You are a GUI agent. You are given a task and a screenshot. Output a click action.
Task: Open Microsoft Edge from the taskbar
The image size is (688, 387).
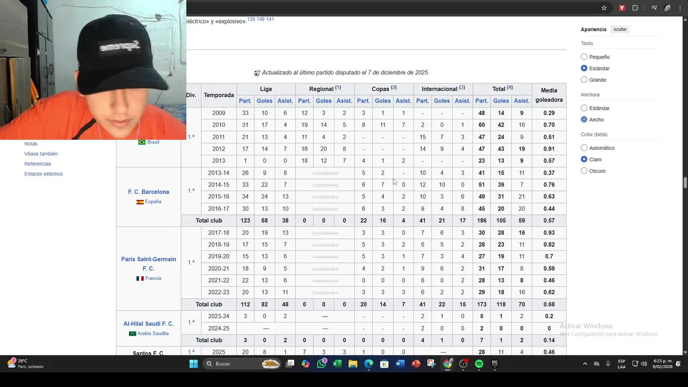click(x=369, y=364)
